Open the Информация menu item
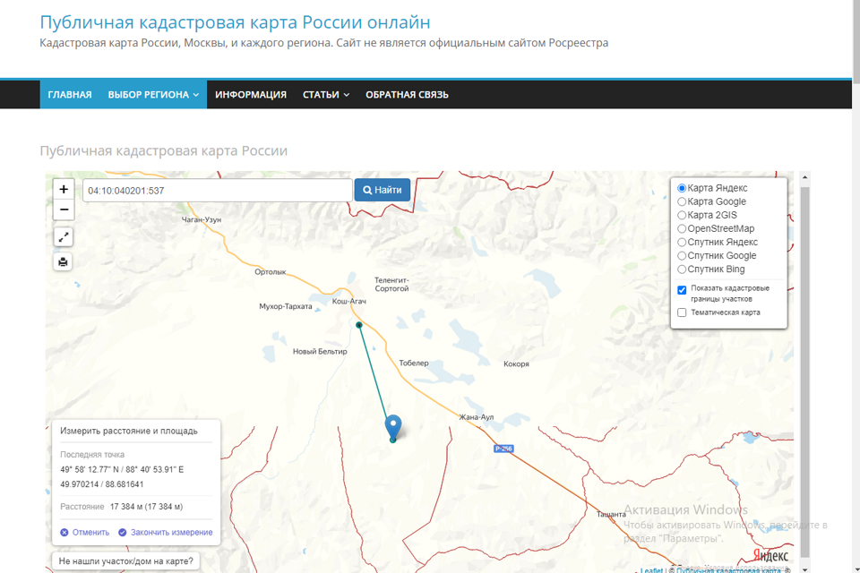The height and width of the screenshot is (573, 860). click(251, 95)
